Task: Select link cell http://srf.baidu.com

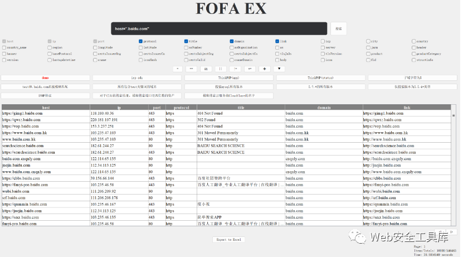Action: (x=407, y=197)
